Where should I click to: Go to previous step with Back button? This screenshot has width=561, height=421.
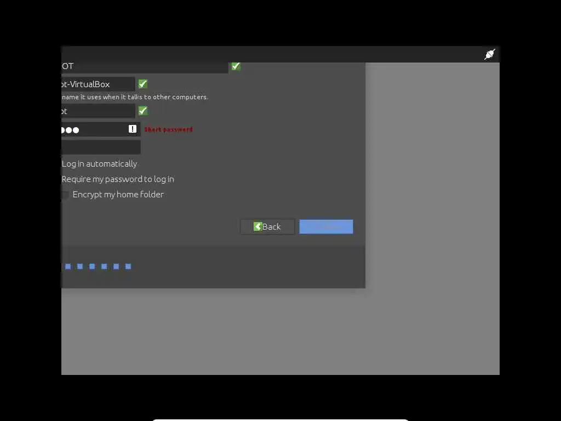coord(267,226)
